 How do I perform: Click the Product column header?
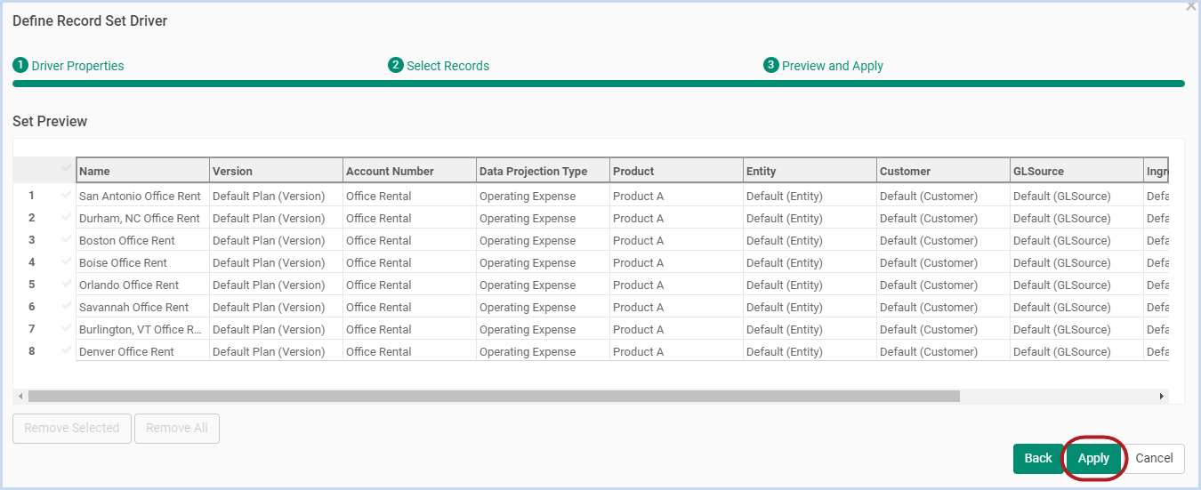pos(676,171)
